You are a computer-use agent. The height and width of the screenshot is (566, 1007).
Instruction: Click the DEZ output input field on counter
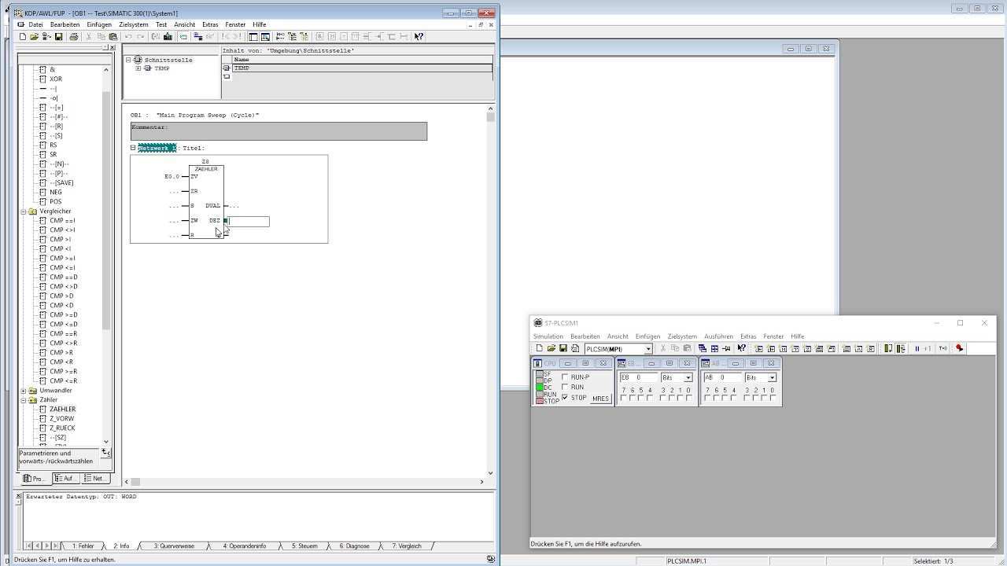249,222
